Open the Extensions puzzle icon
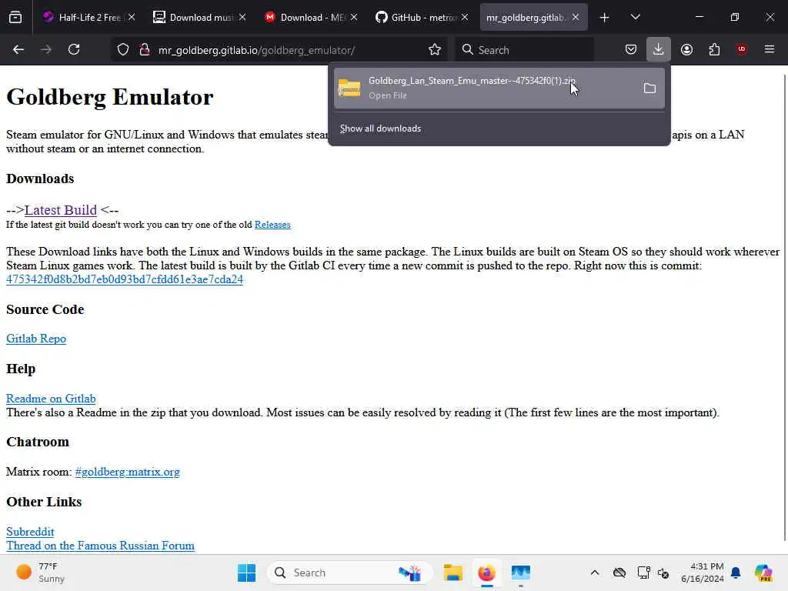The height and width of the screenshot is (591, 788). click(714, 49)
